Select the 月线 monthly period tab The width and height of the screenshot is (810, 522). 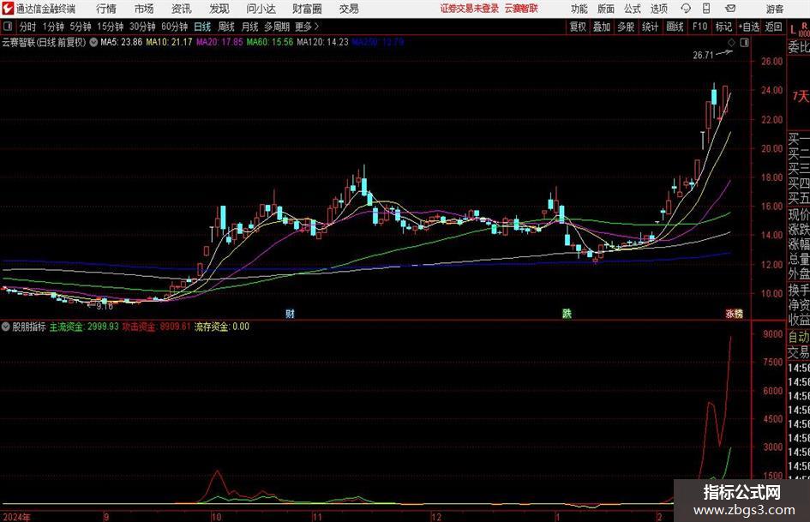pos(250,27)
